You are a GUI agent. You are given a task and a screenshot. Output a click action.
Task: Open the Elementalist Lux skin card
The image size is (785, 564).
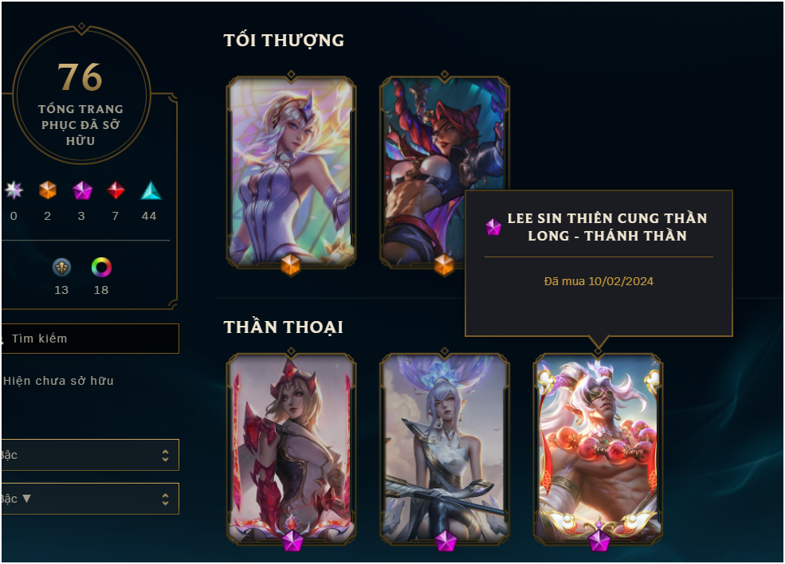coord(291,171)
